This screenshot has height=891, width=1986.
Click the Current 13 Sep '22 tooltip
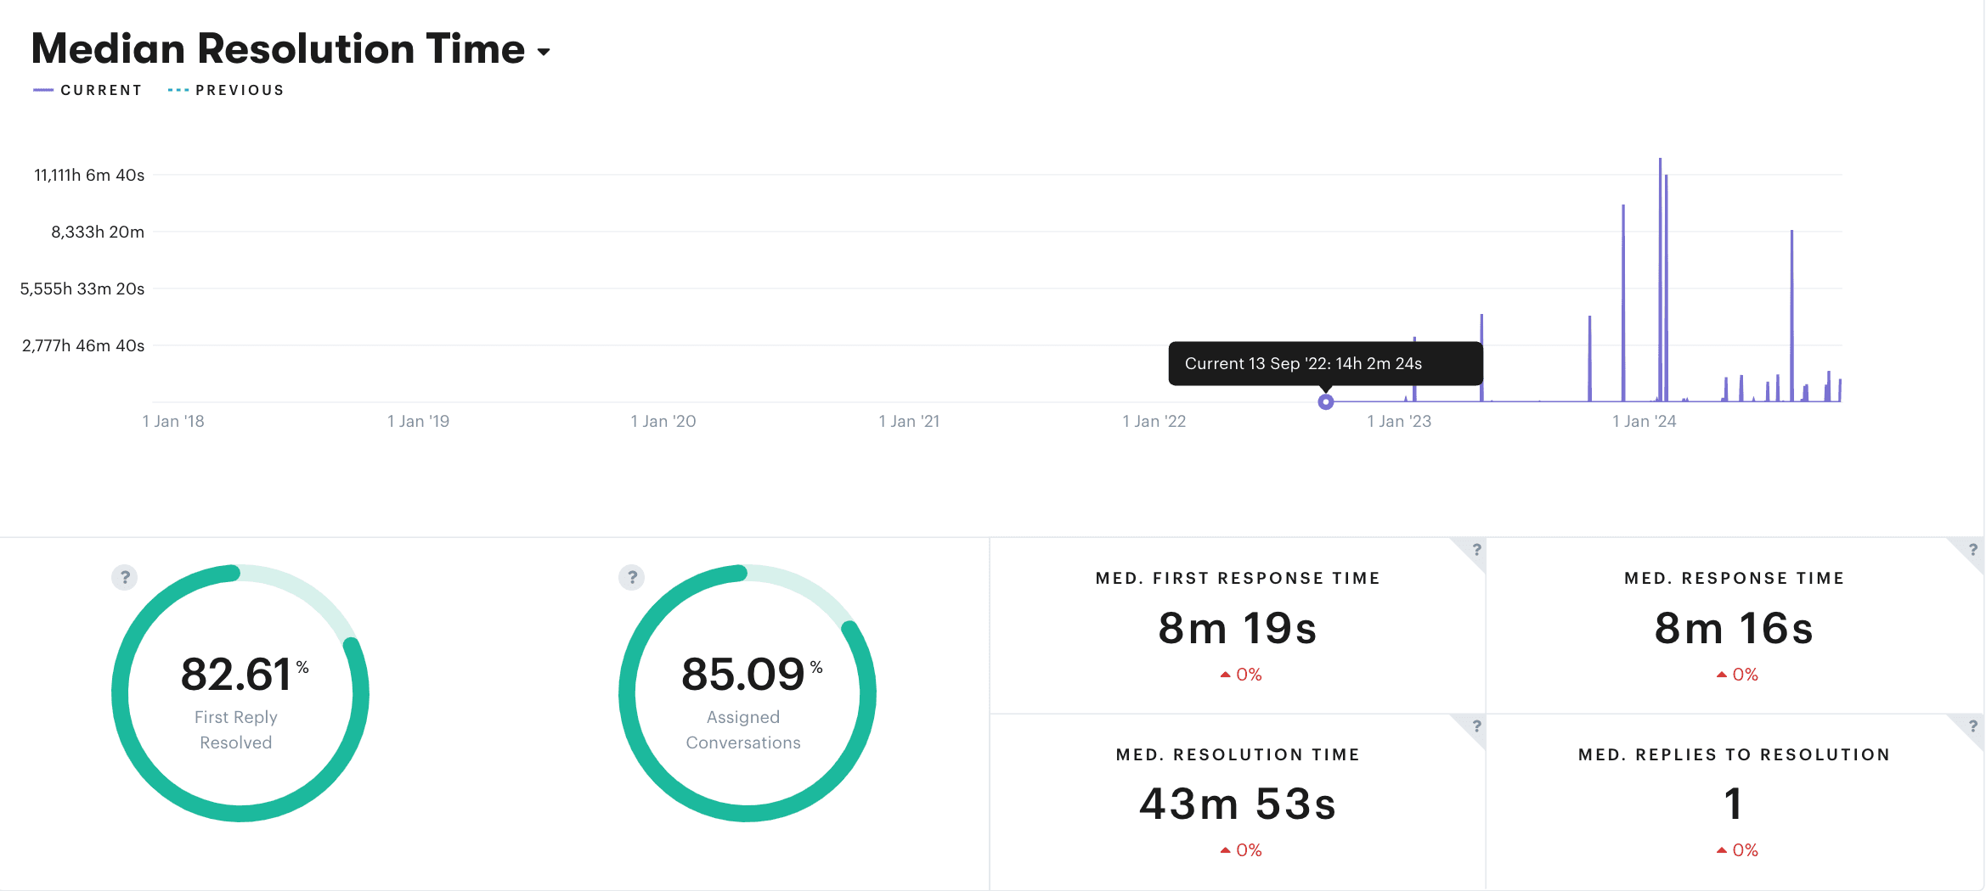pyautogui.click(x=1324, y=363)
